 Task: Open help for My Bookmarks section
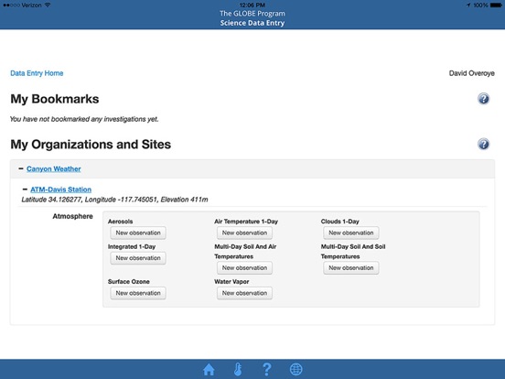(483, 99)
